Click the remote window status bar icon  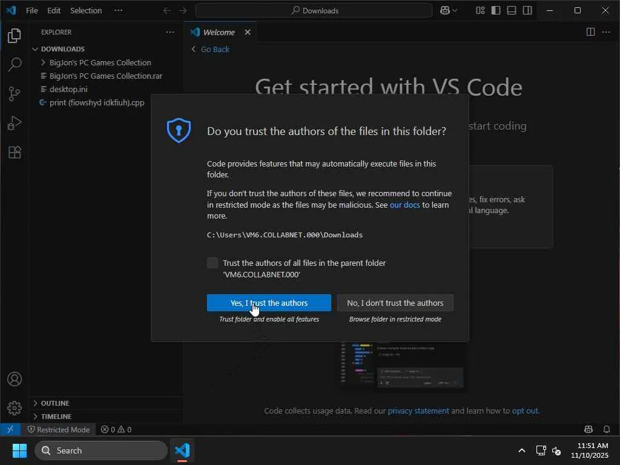tap(11, 429)
